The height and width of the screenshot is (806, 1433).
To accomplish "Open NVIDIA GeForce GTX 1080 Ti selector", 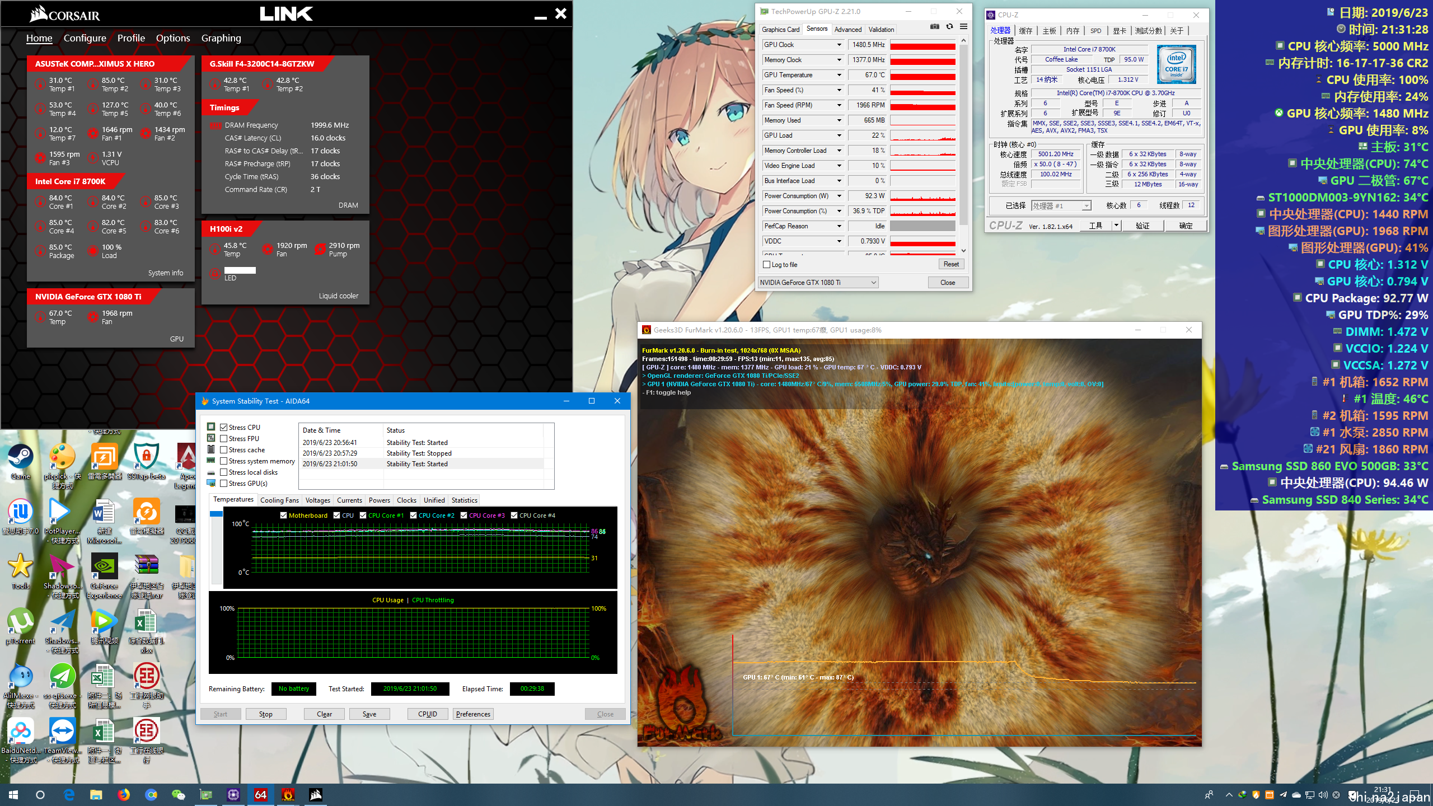I will point(818,282).
